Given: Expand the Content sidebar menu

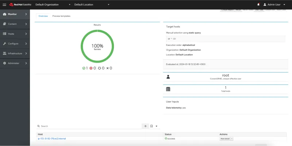Looking at the screenshot, I should pyautogui.click(x=15, y=24).
